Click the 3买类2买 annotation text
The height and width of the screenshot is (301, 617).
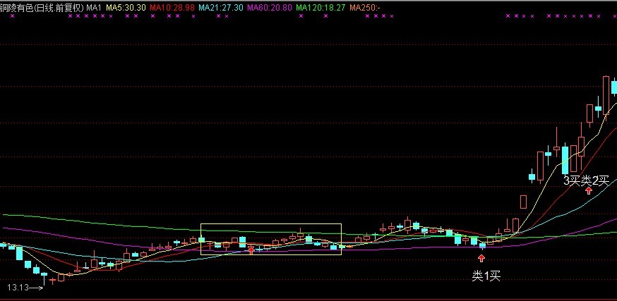585,180
